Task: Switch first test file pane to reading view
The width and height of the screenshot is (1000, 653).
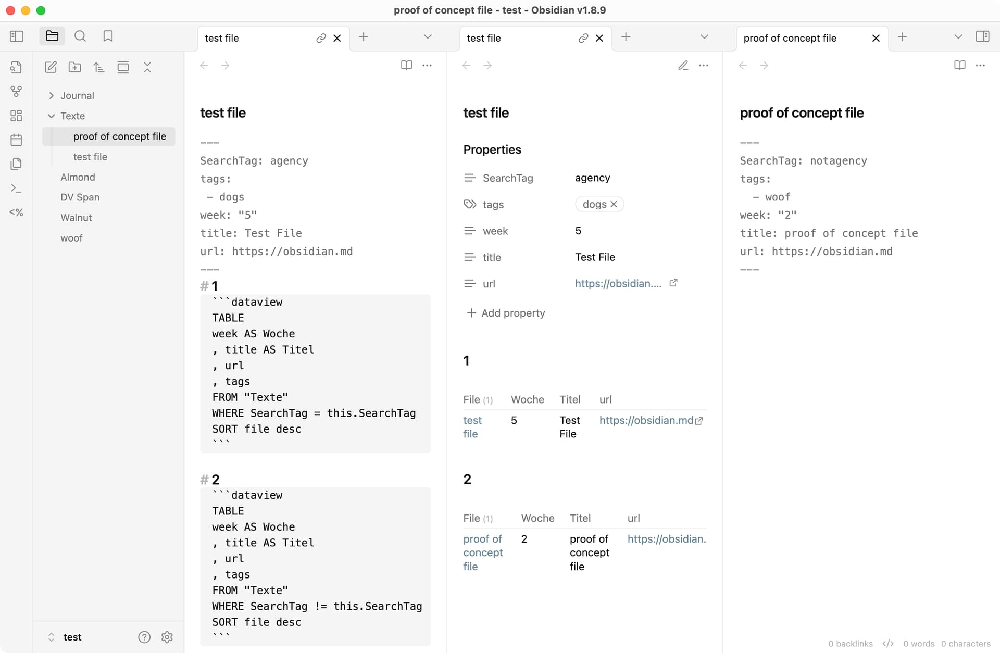Action: tap(406, 65)
